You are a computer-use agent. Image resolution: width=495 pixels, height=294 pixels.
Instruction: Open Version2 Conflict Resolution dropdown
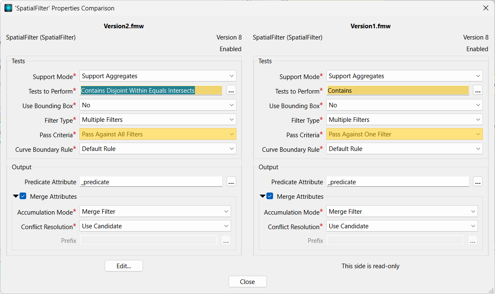coord(155,226)
